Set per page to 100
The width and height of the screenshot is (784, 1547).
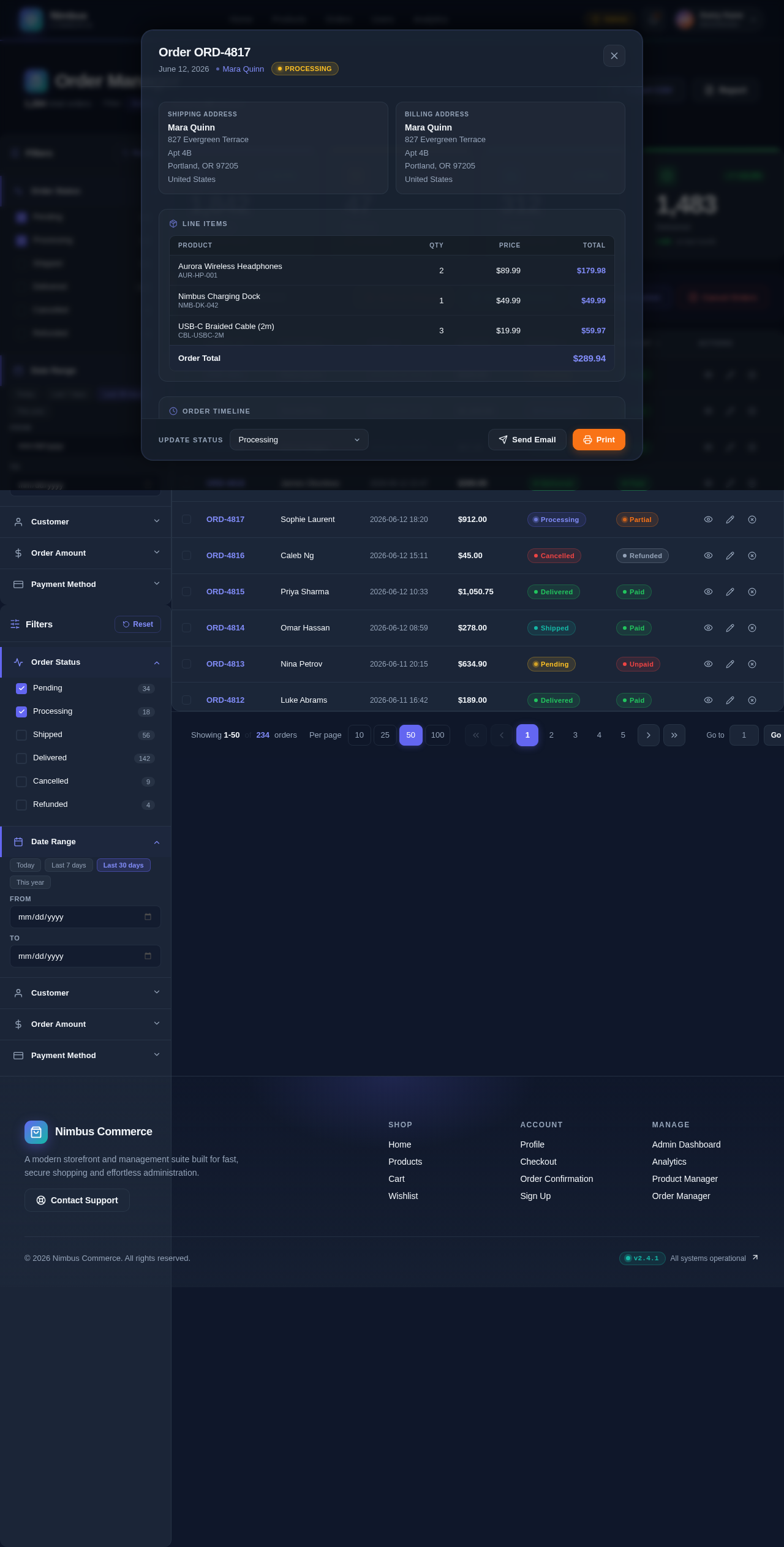pyautogui.click(x=438, y=735)
